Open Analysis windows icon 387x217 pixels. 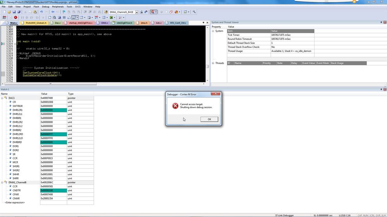coord(96,17)
